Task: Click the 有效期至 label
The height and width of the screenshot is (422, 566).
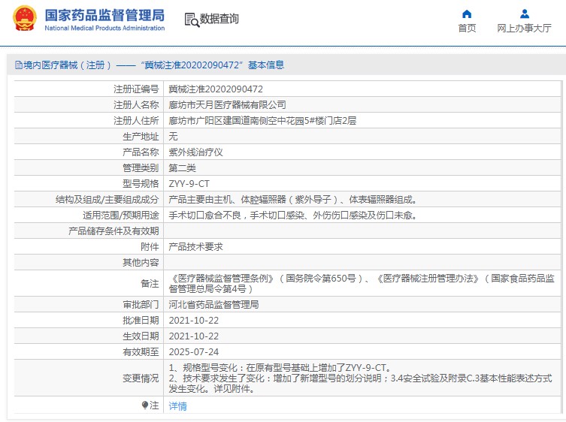Action: [x=141, y=352]
